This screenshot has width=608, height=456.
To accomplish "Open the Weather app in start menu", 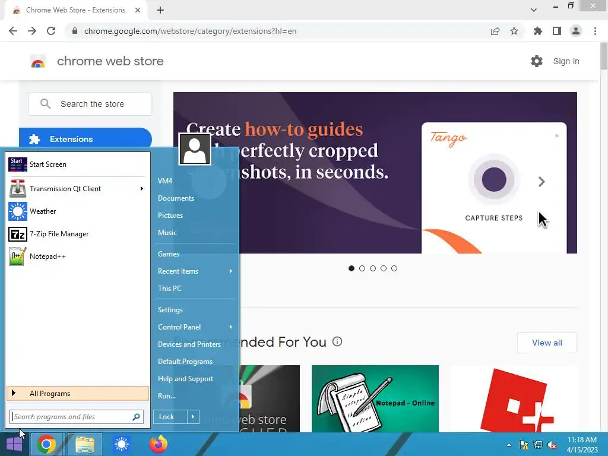I will click(78, 211).
